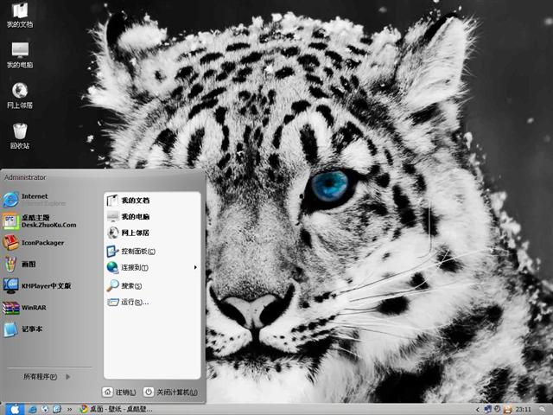The width and height of the screenshot is (553, 415).
Task: Expand quick launch overflow chevron
Action: tap(69, 409)
